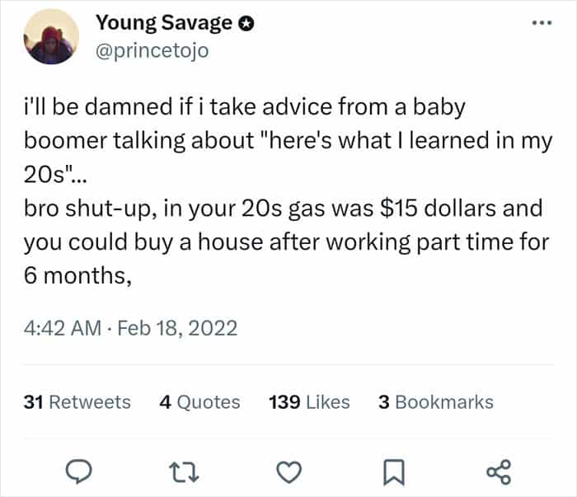
Task: Click the number 31 before Retweets
Action: [x=34, y=402]
